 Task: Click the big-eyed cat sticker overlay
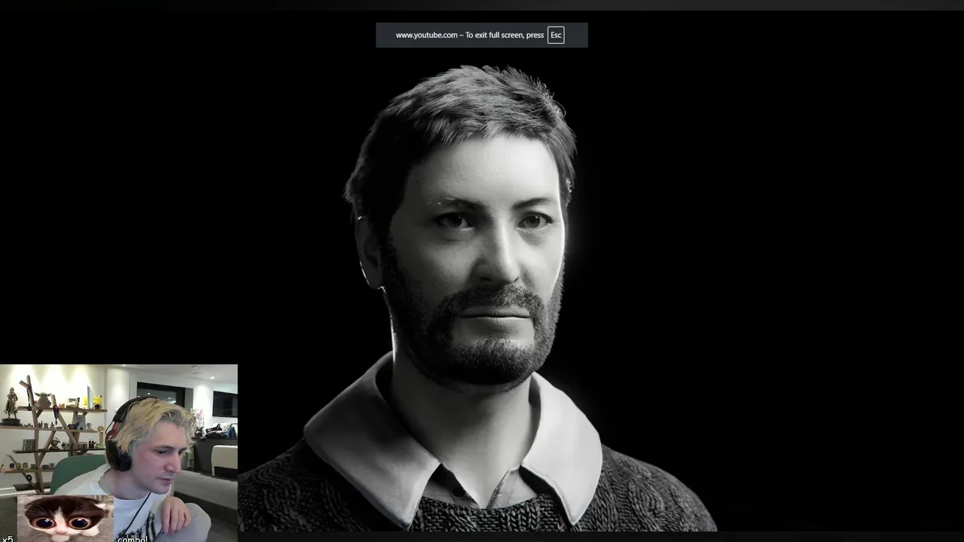coord(66,518)
